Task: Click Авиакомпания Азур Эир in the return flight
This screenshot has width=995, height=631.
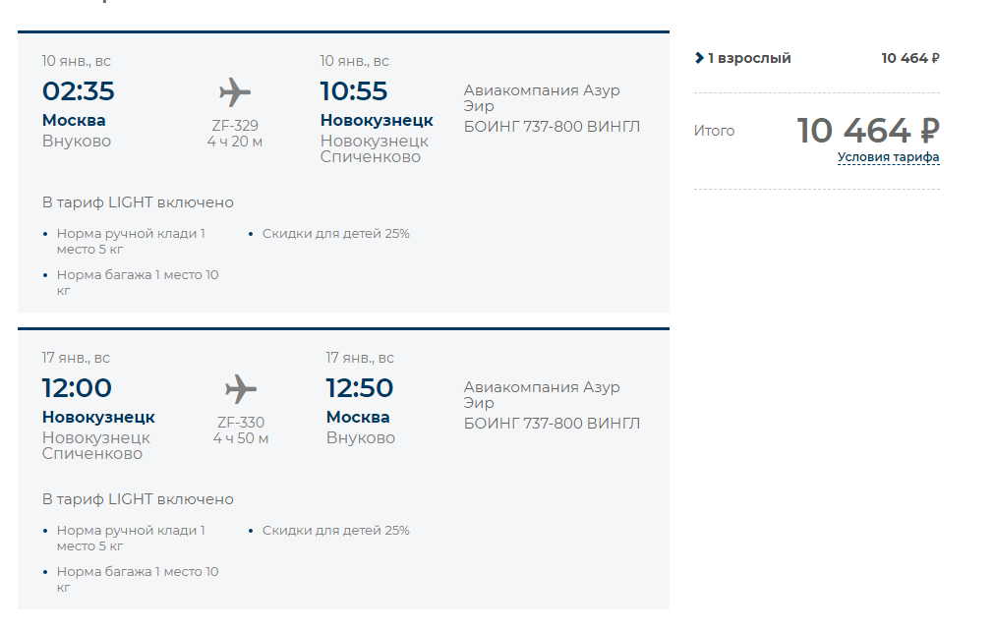Action: (542, 395)
